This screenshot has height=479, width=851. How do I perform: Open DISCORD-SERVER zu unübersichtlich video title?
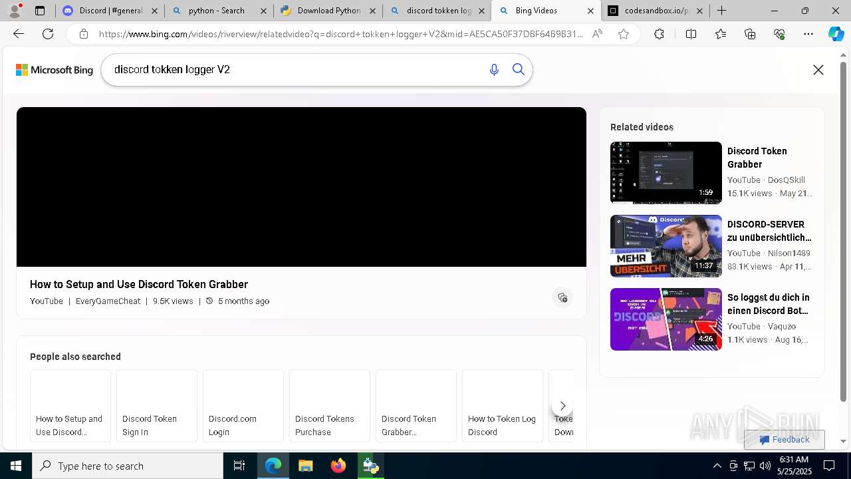click(x=769, y=231)
